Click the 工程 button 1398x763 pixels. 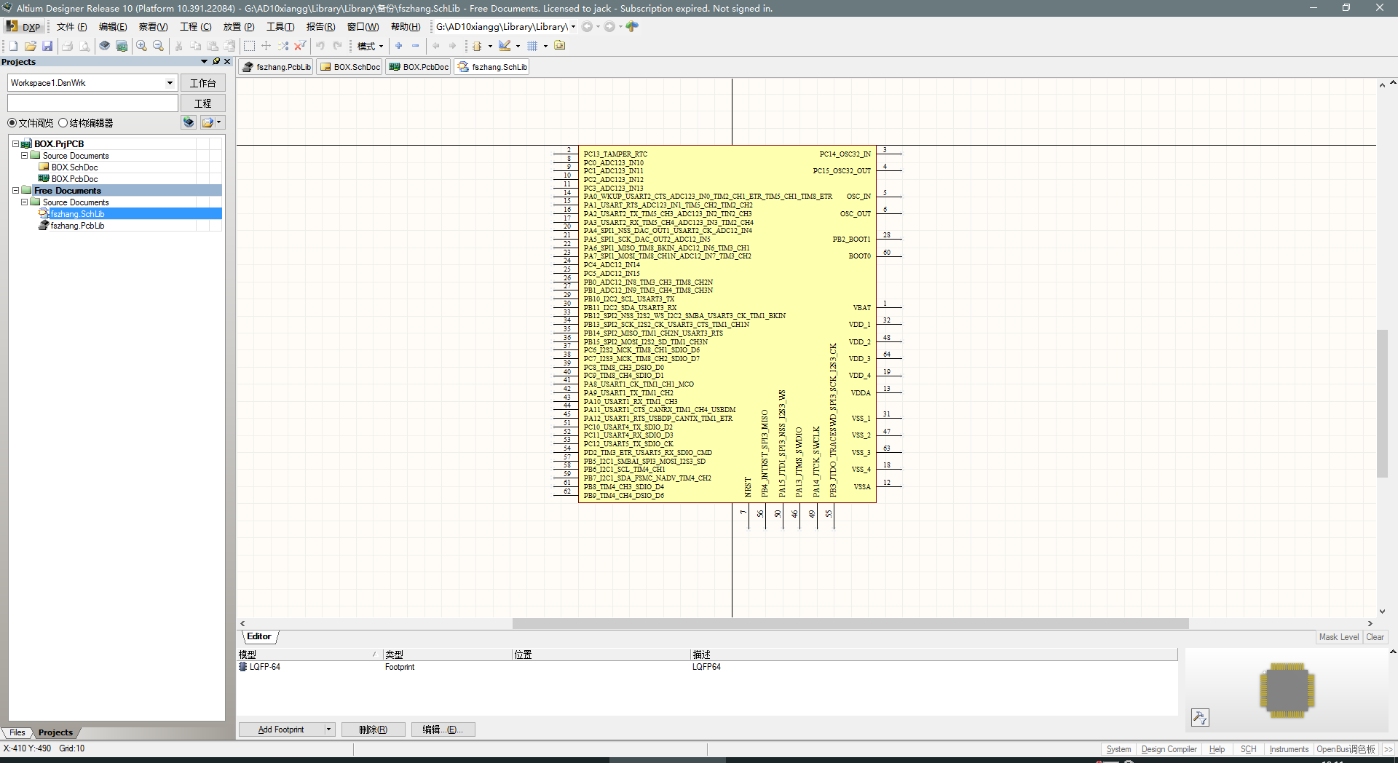pyautogui.click(x=202, y=103)
